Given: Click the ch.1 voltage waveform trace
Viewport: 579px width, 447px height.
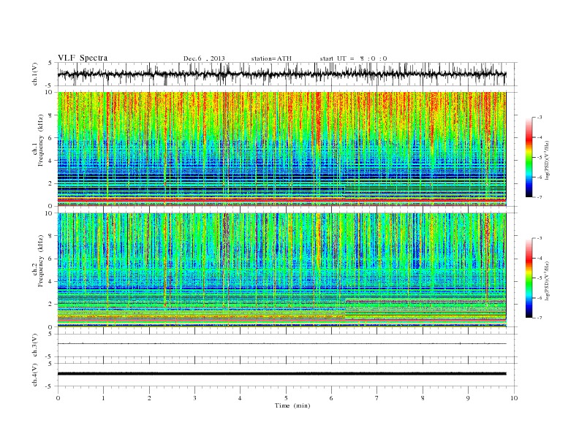Looking at the screenshot, I should (x=281, y=74).
